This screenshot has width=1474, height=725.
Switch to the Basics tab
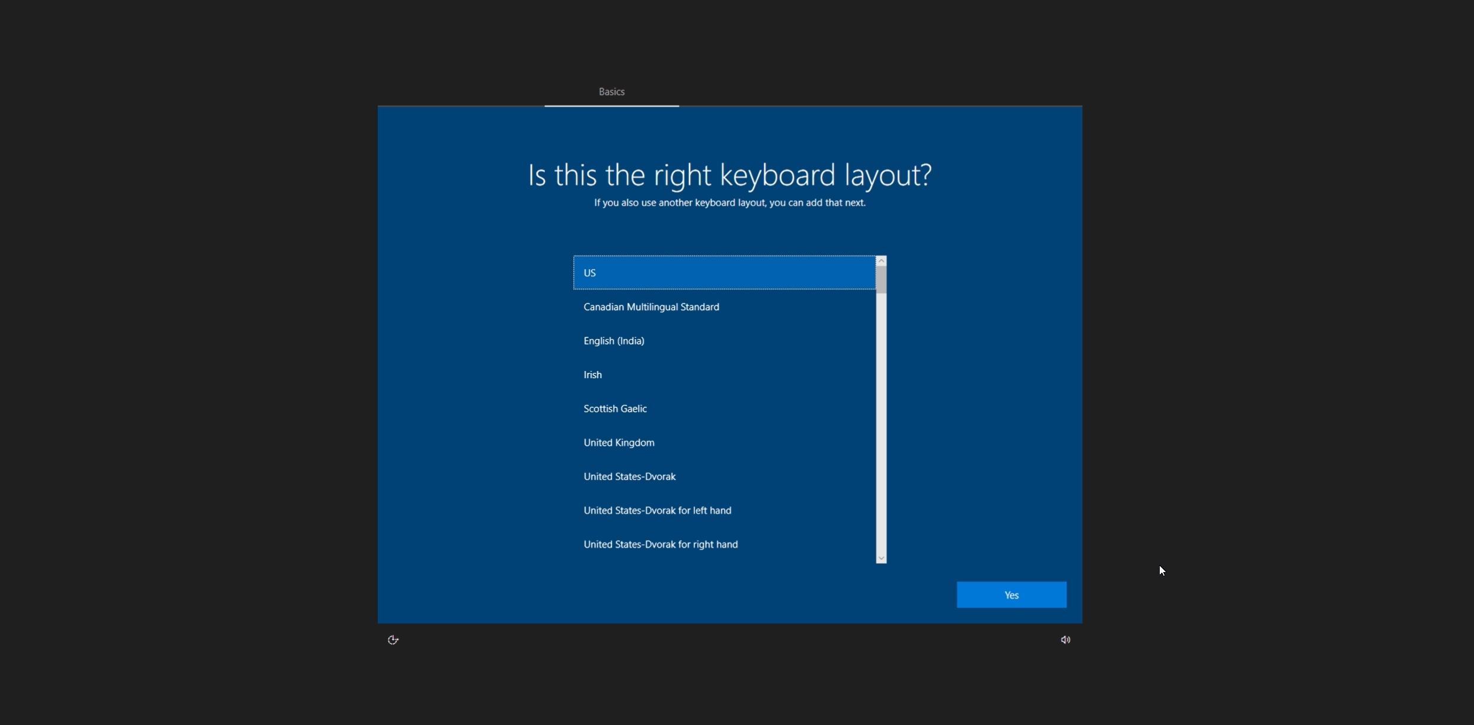[x=611, y=91]
